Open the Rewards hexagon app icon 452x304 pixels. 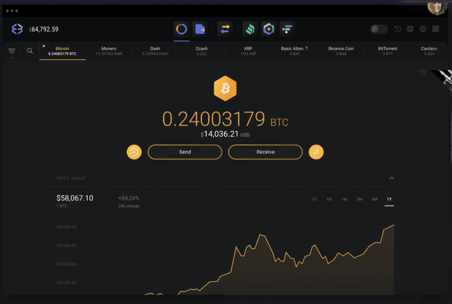click(x=268, y=29)
